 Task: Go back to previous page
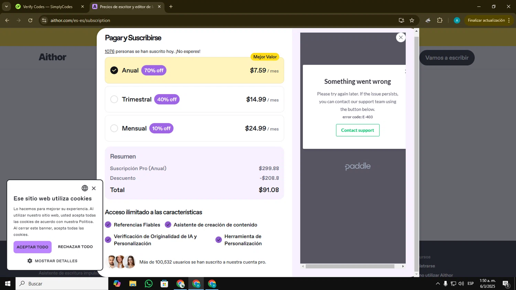click(7, 20)
